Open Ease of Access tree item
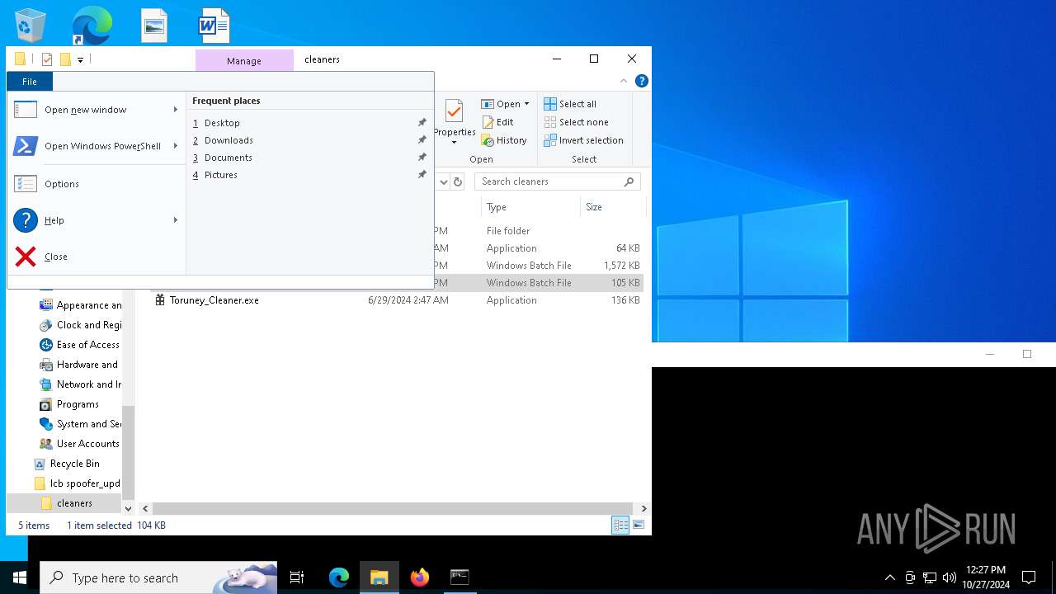 tap(81, 345)
